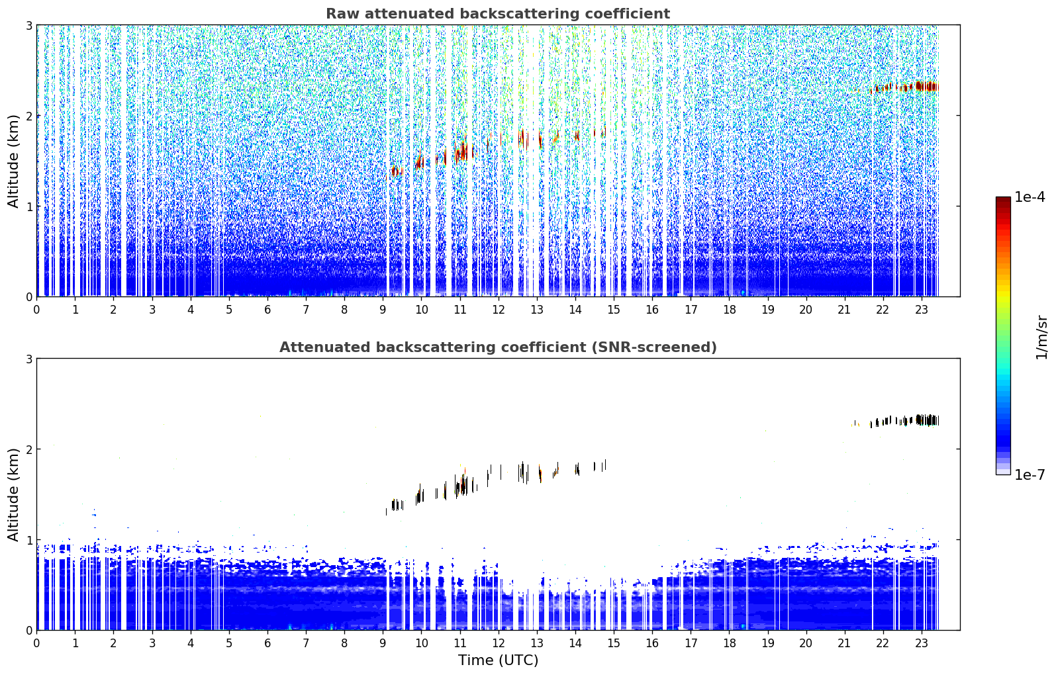The image size is (1056, 675).
Task: Click hour 18 tick on top plot time axis
Action: [x=729, y=309]
